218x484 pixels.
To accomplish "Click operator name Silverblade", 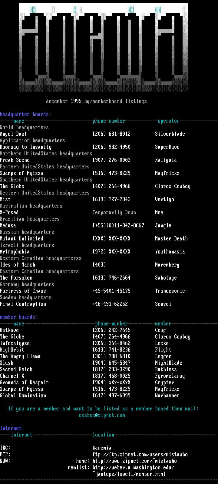I will coord(170,134).
